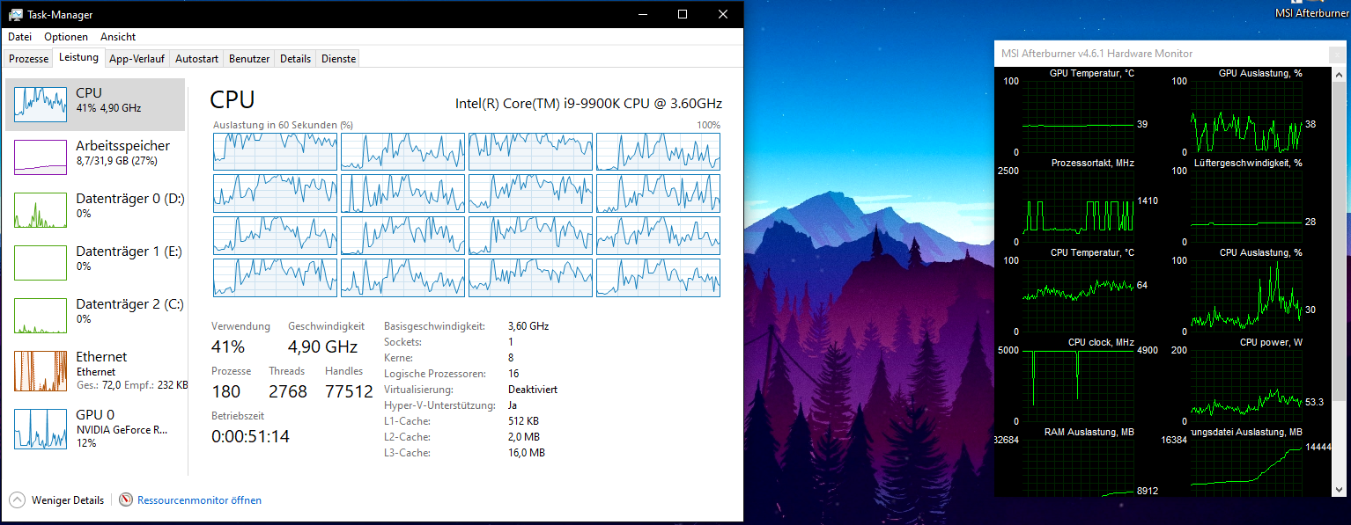
Task: Click the Task-Manager title bar icon
Action: coord(16,15)
